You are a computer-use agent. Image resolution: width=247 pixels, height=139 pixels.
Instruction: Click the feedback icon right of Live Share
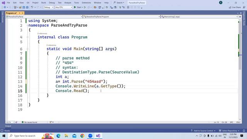pos(244,7)
